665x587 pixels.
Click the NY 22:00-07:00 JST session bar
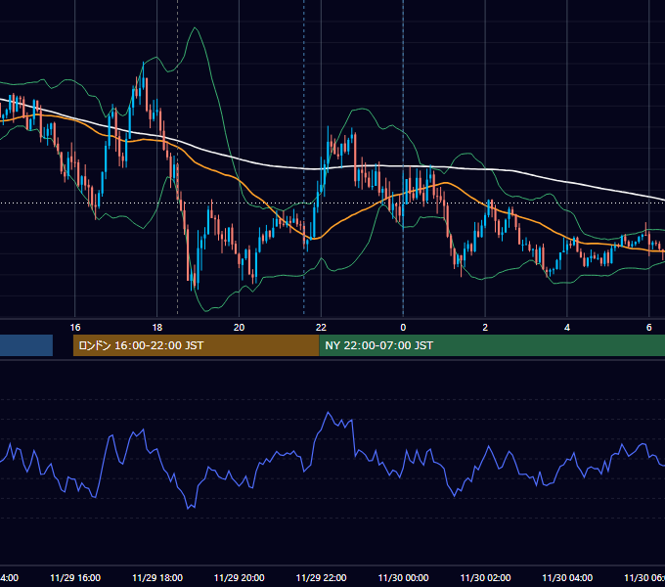pyautogui.click(x=492, y=345)
